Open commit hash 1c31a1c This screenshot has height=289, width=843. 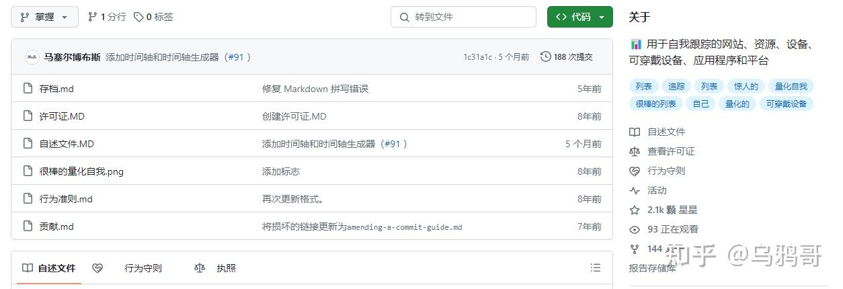click(477, 57)
